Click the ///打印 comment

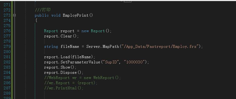pos(43,10)
